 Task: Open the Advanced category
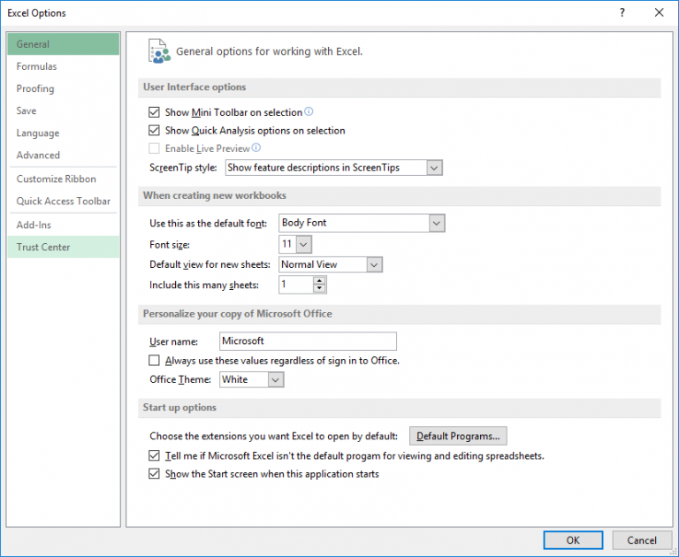pyautogui.click(x=64, y=155)
